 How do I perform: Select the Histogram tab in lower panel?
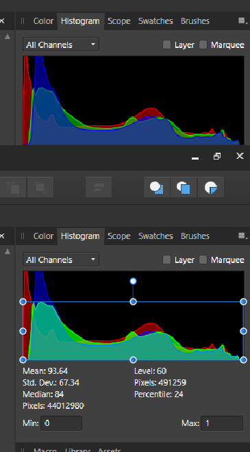coord(80,236)
